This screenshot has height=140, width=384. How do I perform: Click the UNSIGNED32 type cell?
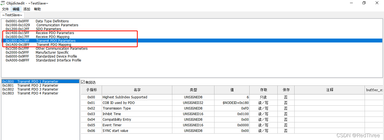pyautogui.click(x=193, y=103)
